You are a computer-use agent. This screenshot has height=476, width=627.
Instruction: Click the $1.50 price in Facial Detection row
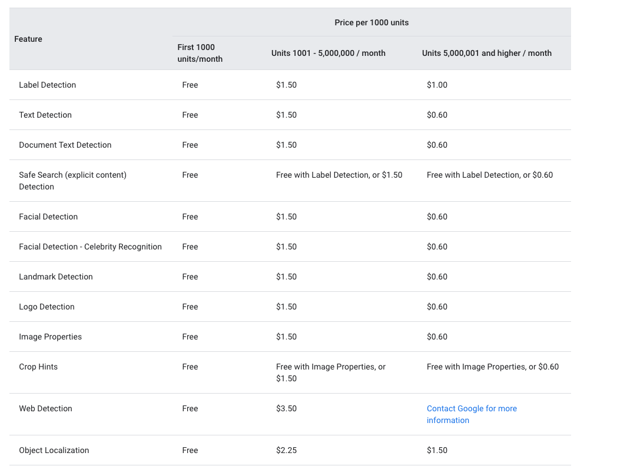pyautogui.click(x=286, y=217)
